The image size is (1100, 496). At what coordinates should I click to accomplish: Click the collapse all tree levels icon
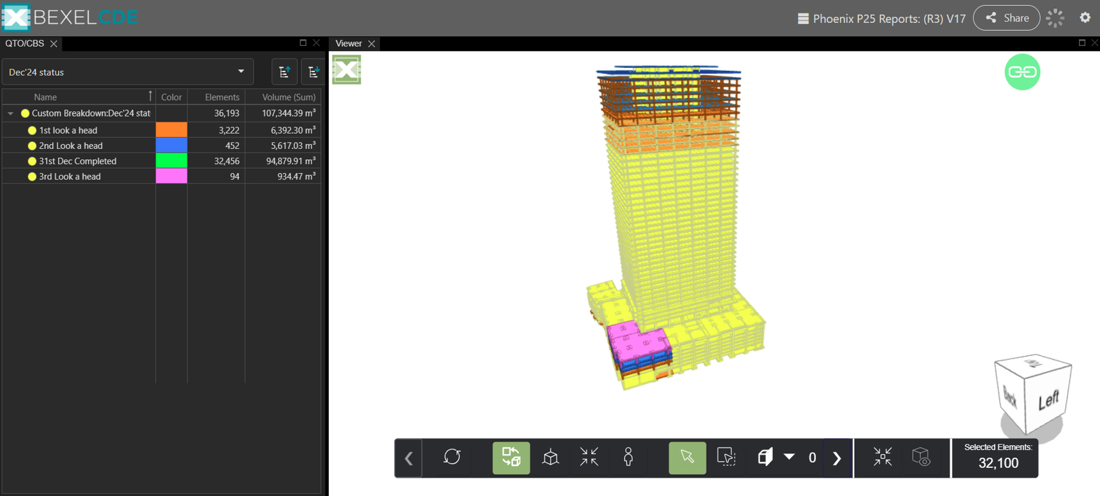point(284,72)
